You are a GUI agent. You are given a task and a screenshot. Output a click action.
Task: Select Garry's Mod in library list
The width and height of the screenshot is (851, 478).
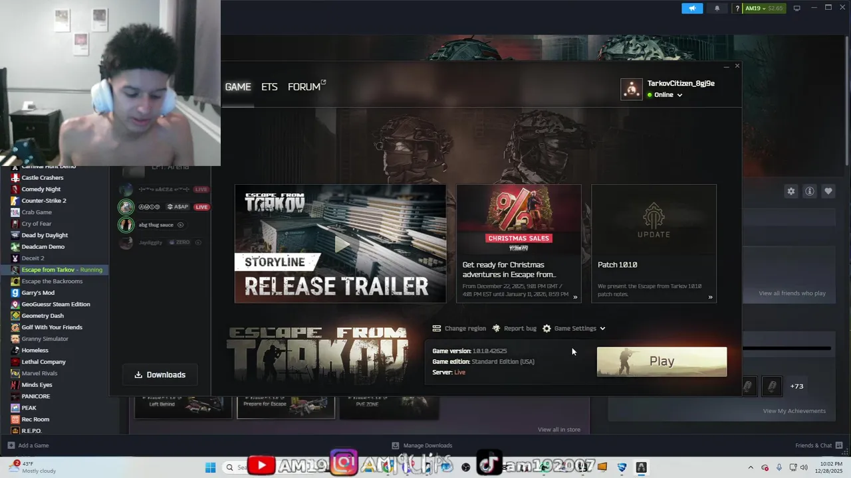pyautogui.click(x=38, y=293)
